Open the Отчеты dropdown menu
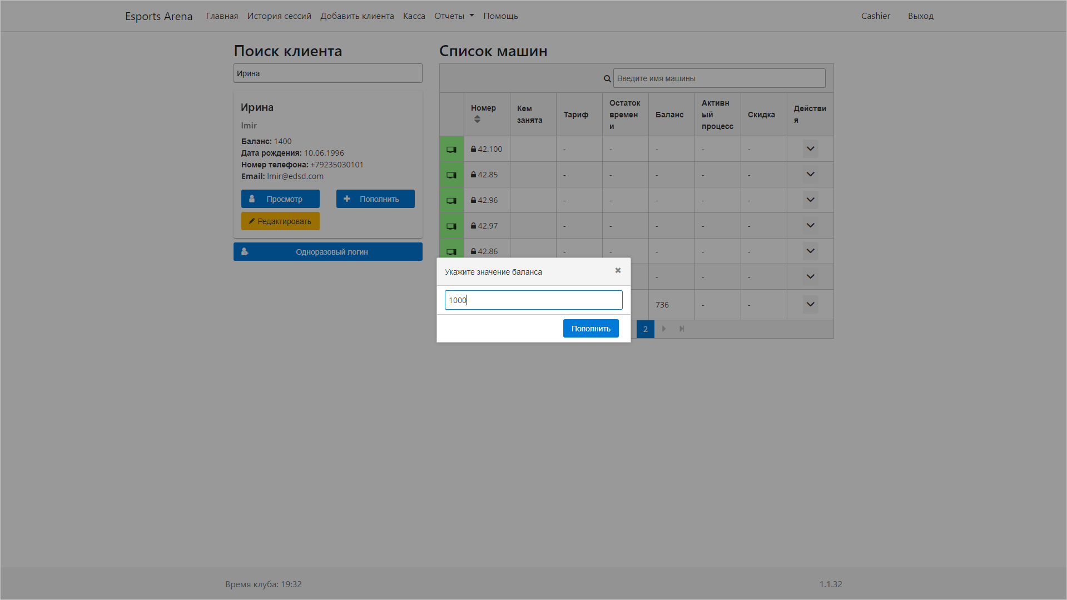The image size is (1067, 600). [x=454, y=16]
